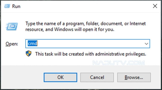This screenshot has height=90, width=162.
Task: Dismiss the dialog with Cancel
Action: pos(97,77)
